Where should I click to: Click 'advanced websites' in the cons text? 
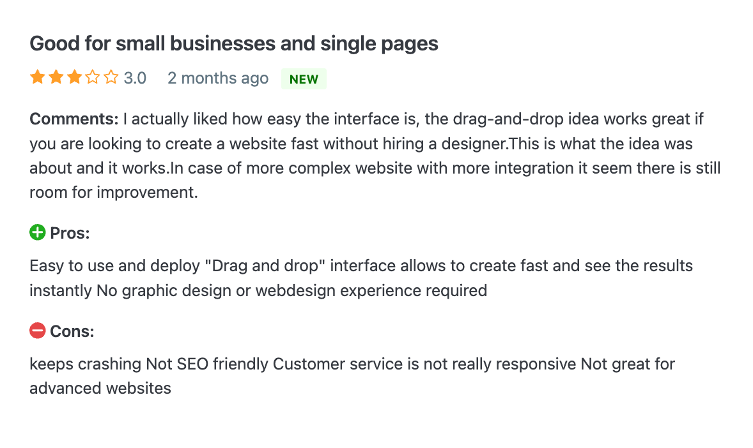coord(100,388)
